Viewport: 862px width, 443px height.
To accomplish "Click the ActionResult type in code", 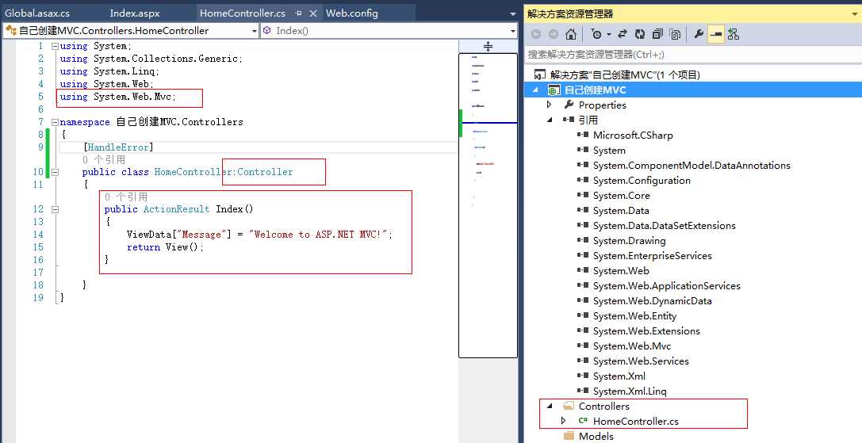I will (177, 209).
